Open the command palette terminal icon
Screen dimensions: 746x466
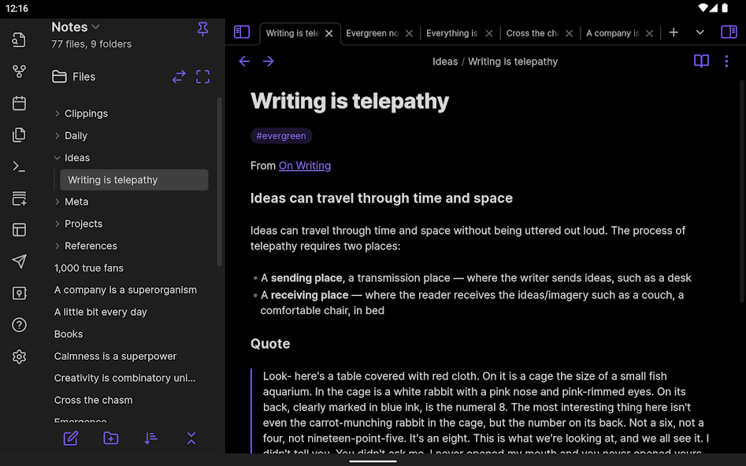coord(20,166)
